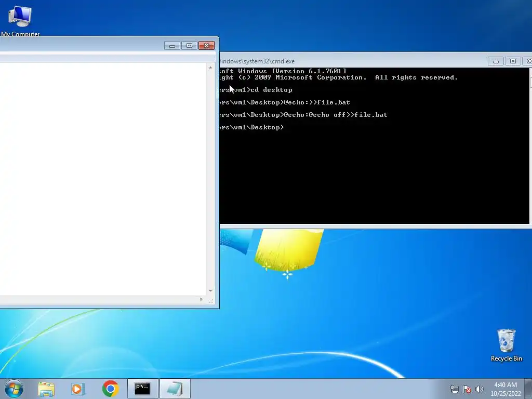Show the clock and calendar at 4:40 AM
The image size is (532, 399).
pos(506,389)
